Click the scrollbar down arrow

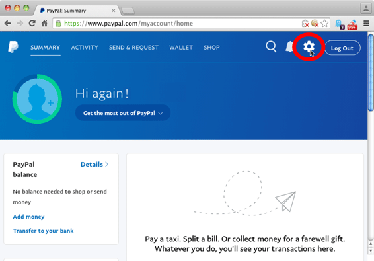tap(371, 251)
